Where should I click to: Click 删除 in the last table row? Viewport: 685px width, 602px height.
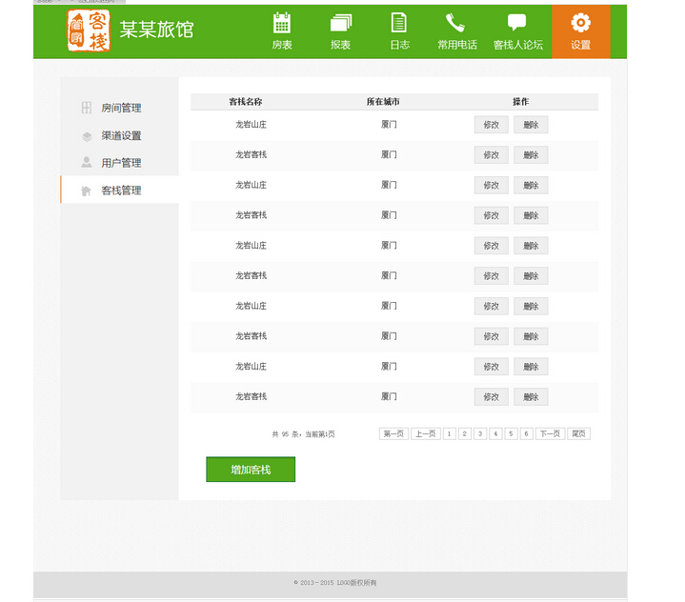tap(531, 397)
